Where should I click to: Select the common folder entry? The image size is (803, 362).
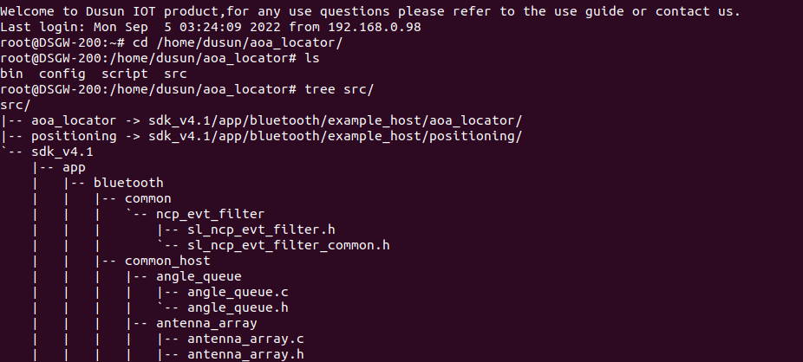tap(148, 198)
